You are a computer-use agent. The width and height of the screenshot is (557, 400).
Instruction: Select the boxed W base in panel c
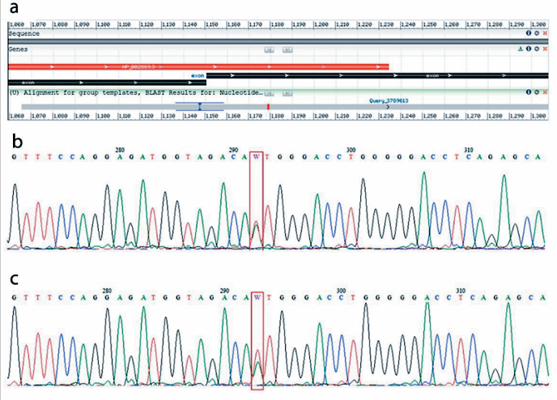coord(257,297)
